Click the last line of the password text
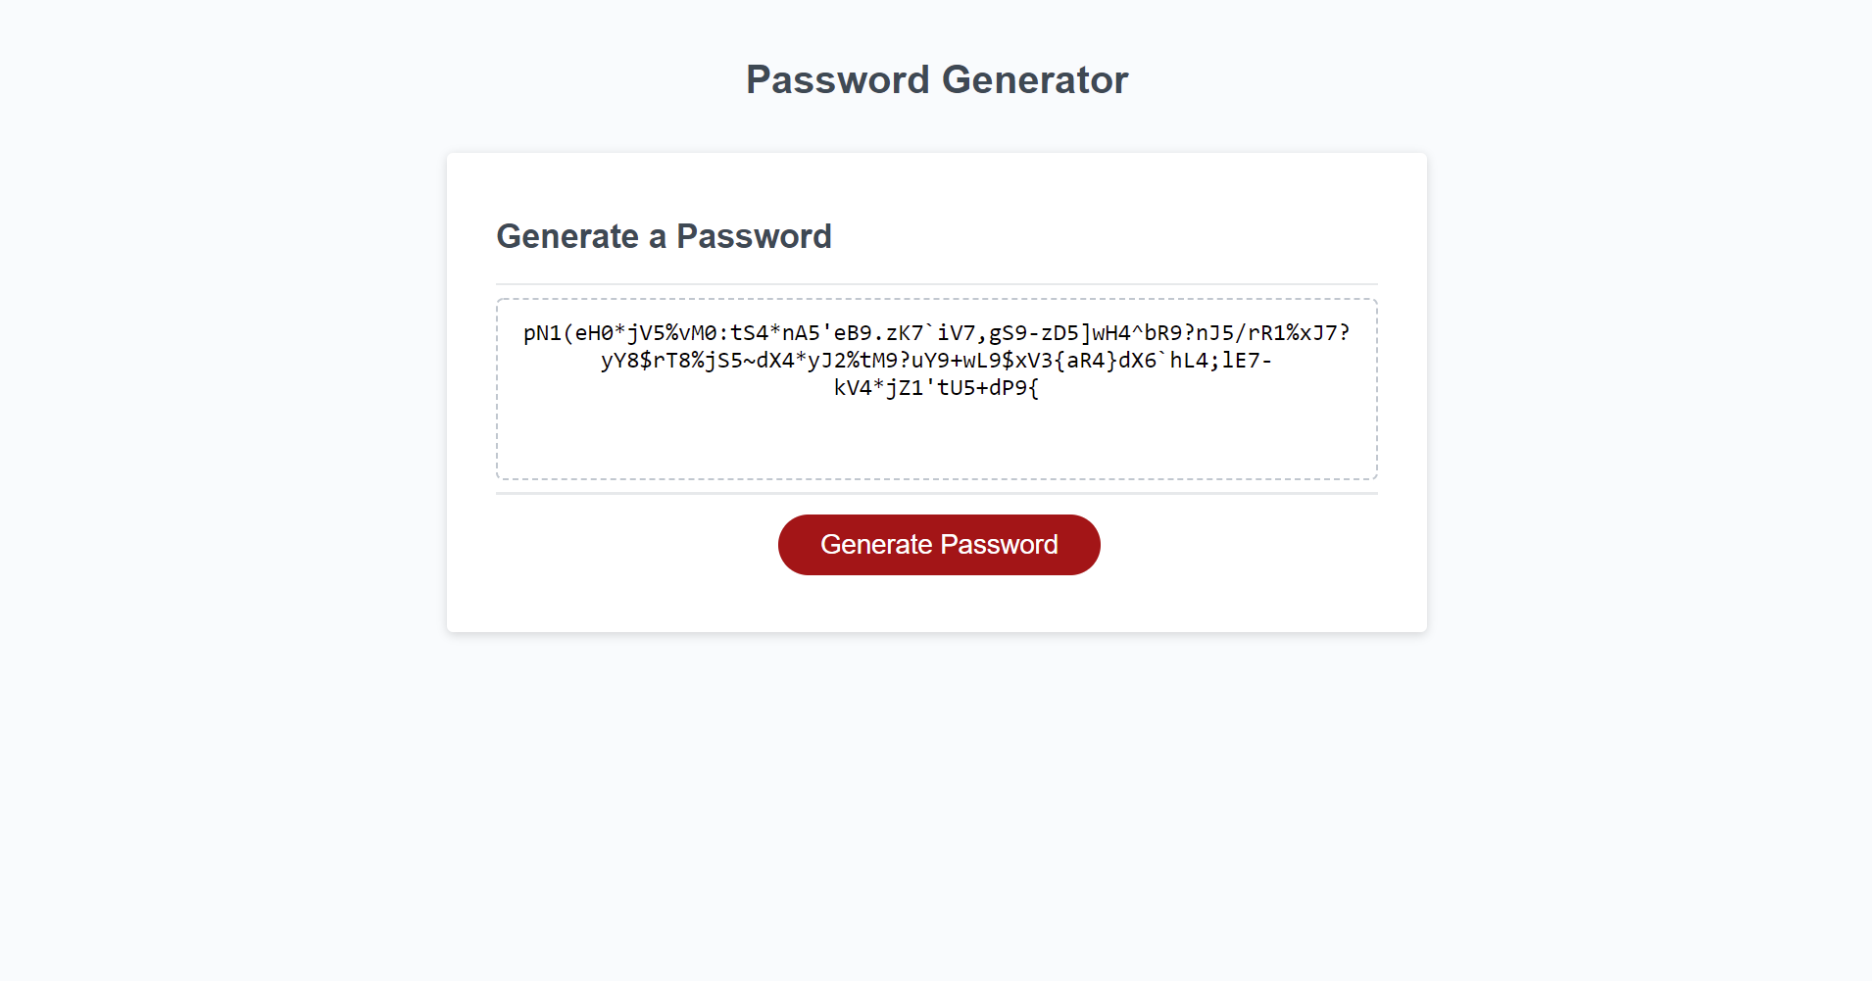The height and width of the screenshot is (981, 1872). [x=937, y=389]
